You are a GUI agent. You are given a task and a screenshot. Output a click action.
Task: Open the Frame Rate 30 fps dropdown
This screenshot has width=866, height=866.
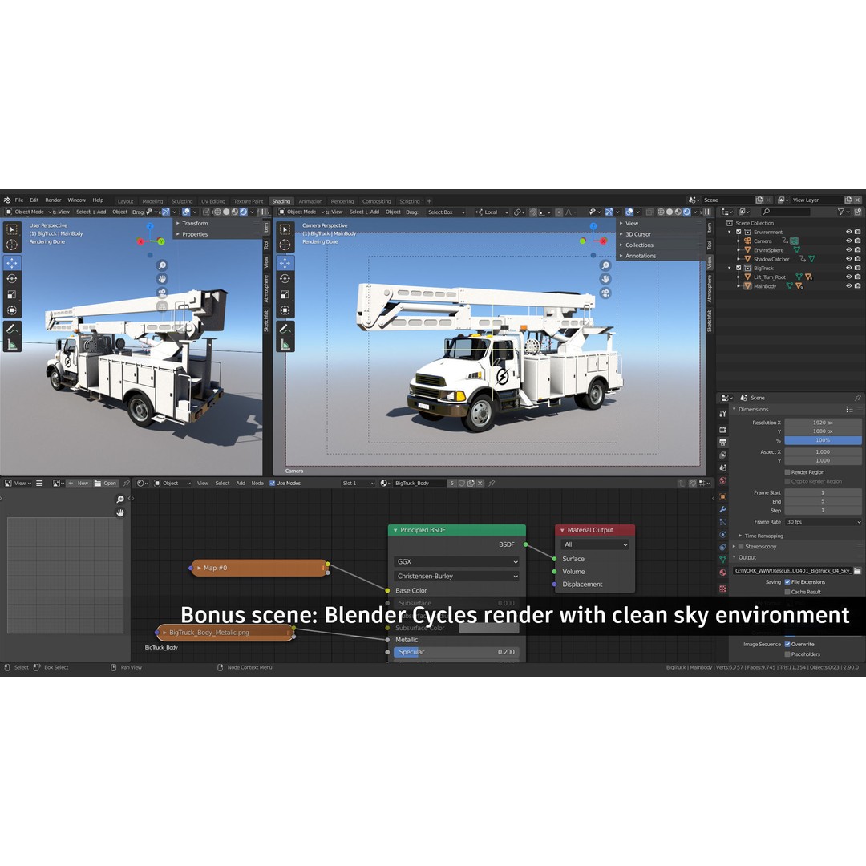pyautogui.click(x=823, y=522)
